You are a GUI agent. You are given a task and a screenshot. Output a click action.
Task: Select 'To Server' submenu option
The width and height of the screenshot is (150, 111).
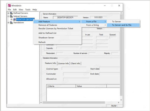pyautogui.click(x=117, y=22)
